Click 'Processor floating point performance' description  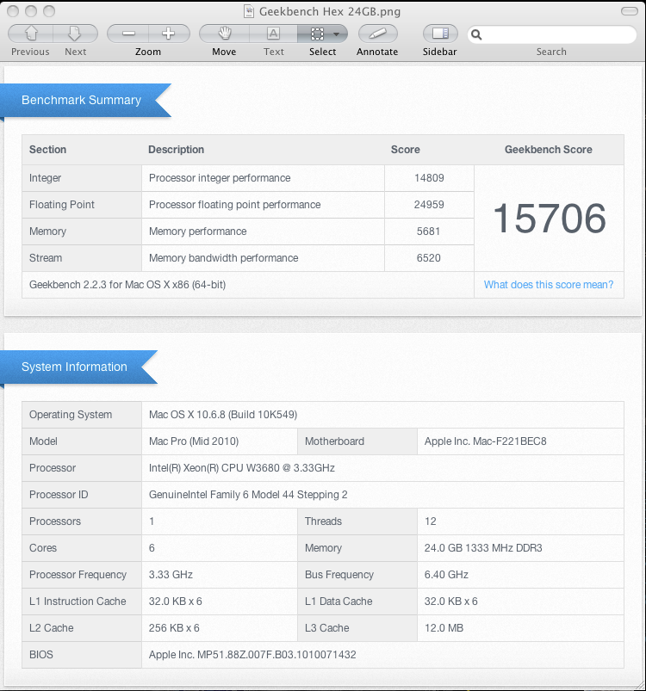[234, 205]
